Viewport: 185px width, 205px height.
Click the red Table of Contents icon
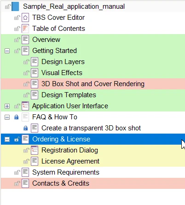point(25,29)
